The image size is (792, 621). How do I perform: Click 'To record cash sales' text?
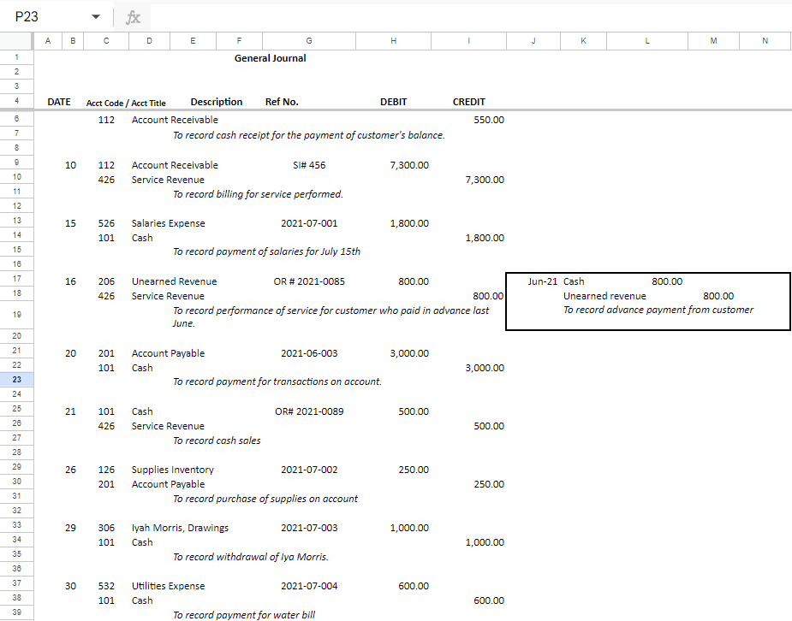pyautogui.click(x=217, y=441)
